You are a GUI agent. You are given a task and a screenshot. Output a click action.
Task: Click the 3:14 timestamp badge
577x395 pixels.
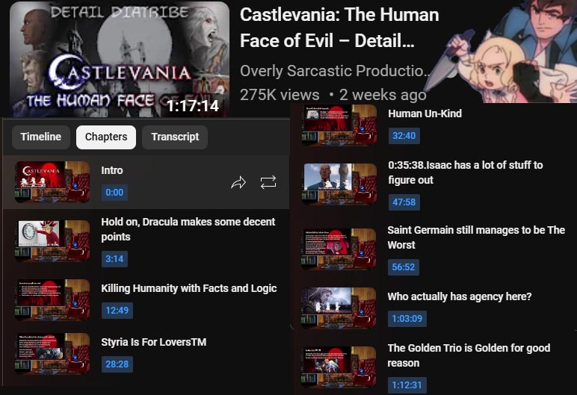[114, 259]
